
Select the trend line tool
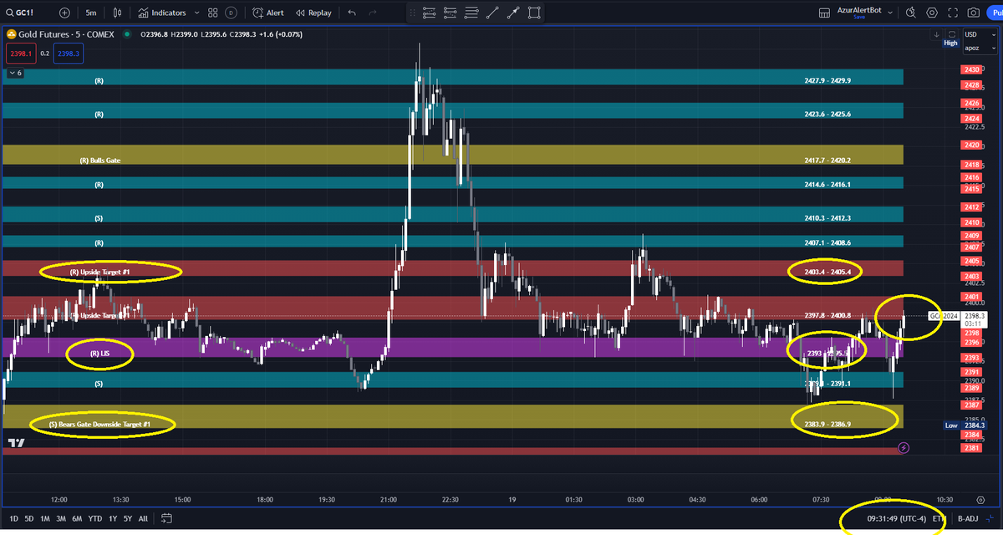point(492,13)
